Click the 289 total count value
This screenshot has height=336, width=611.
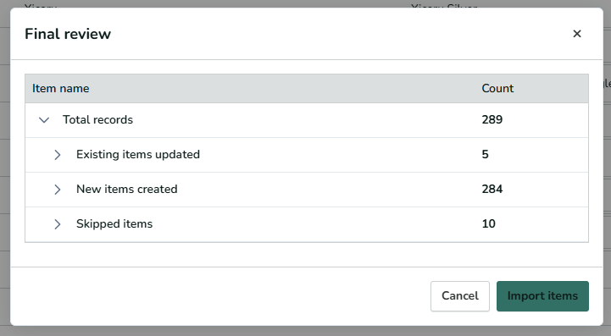(492, 119)
